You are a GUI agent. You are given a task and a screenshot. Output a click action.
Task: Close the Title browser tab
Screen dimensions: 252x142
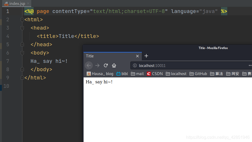coord(137,56)
